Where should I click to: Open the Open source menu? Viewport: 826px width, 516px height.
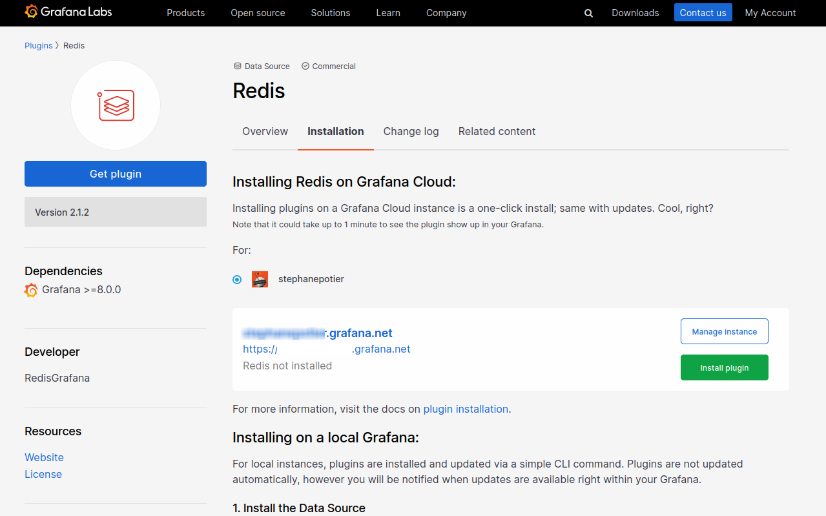pyautogui.click(x=257, y=12)
